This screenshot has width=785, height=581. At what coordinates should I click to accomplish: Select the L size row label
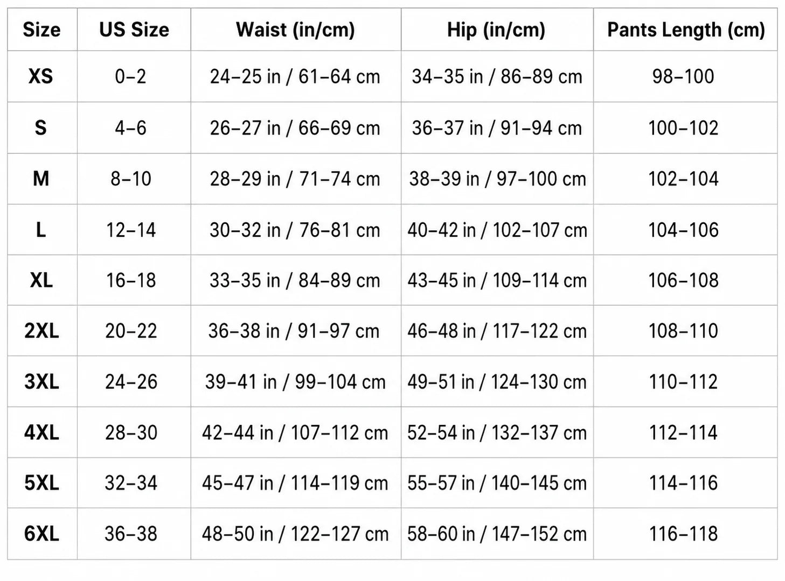(x=41, y=230)
